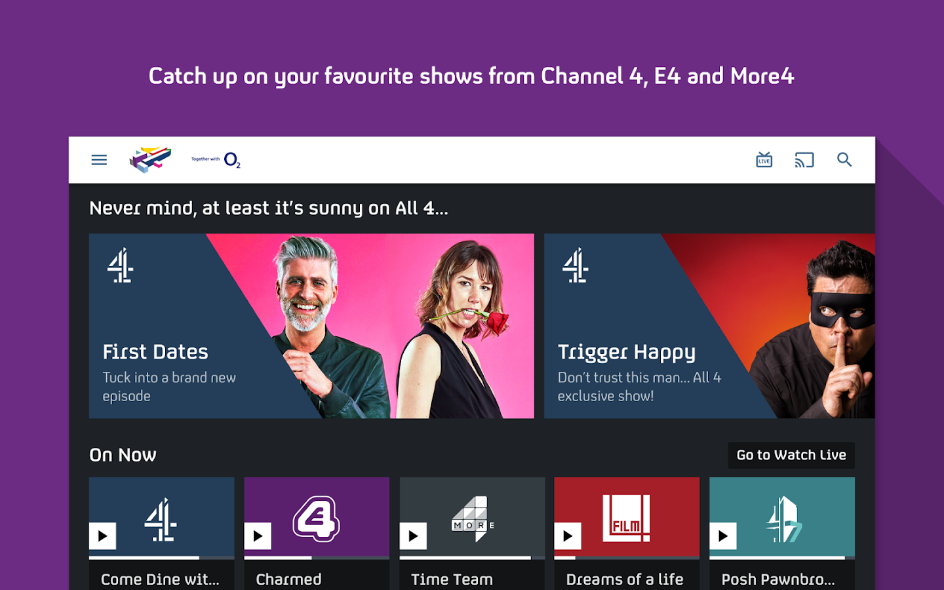
Task: Click 'Tuck into a brand new episode' text
Action: point(169,387)
